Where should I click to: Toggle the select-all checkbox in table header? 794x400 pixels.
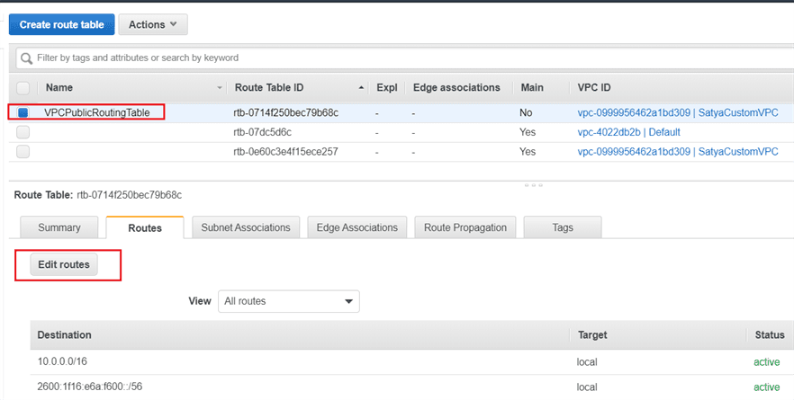pyautogui.click(x=23, y=88)
